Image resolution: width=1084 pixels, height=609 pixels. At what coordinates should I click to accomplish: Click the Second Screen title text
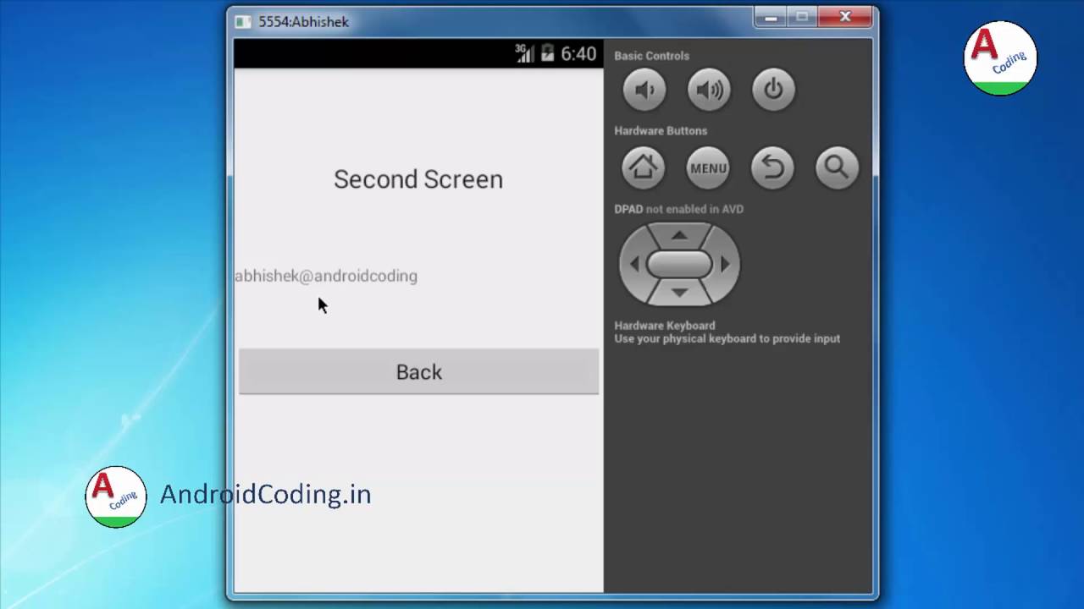418,179
